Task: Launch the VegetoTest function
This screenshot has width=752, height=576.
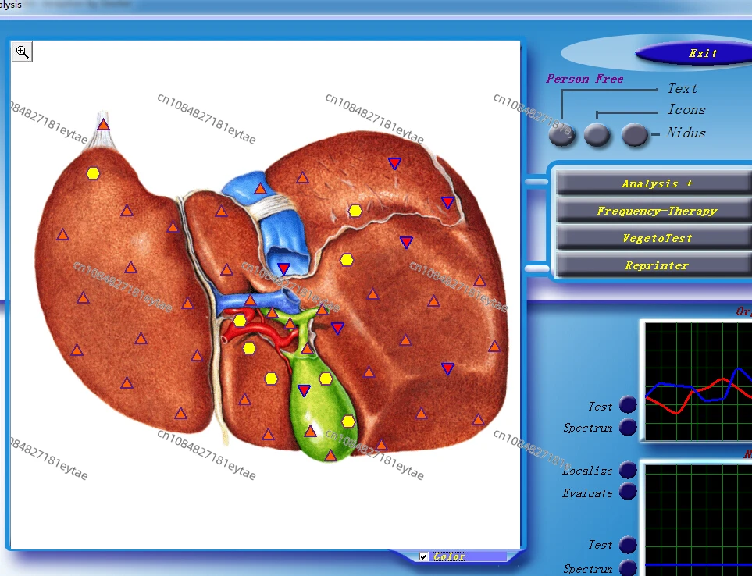Action: tap(654, 238)
